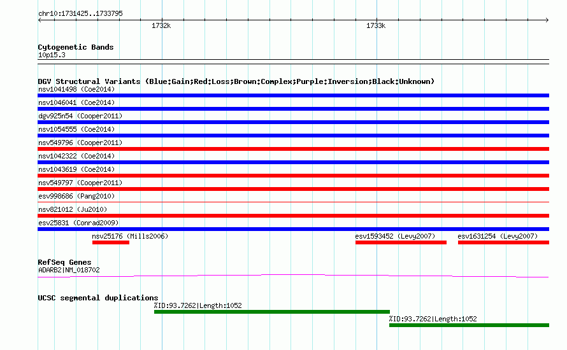Click the first green segmental duplication bar
This screenshot has height=350, width=567.
272,312
